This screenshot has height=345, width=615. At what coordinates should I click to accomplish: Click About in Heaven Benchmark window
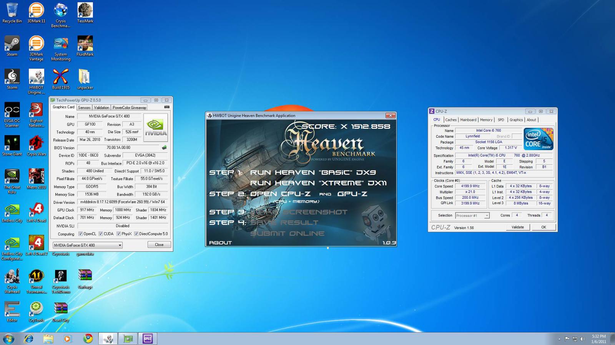click(x=220, y=243)
